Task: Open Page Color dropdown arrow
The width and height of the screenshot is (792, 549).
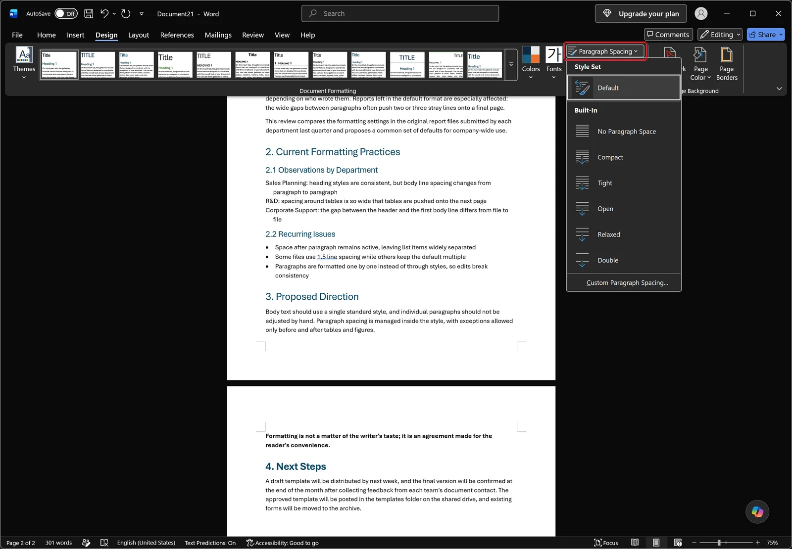Action: (x=709, y=78)
